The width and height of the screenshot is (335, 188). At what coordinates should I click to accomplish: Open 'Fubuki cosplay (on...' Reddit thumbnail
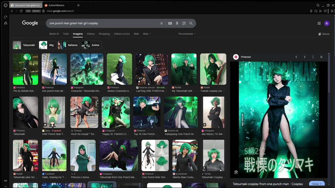(213, 69)
